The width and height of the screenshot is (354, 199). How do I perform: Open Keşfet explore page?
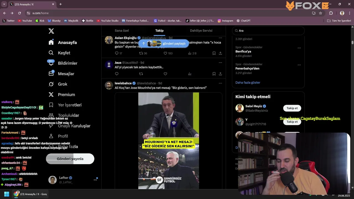tap(59, 53)
